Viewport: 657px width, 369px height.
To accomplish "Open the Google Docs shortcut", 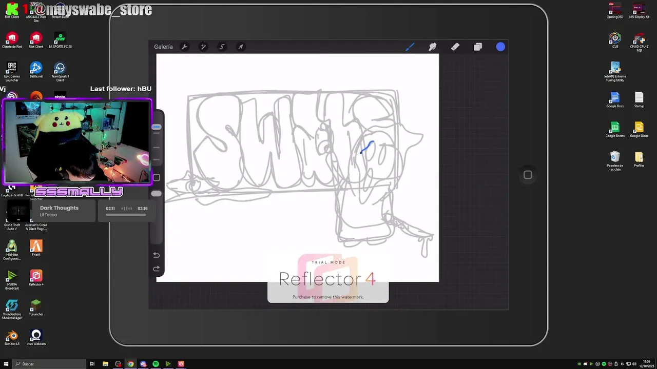I will tap(615, 100).
